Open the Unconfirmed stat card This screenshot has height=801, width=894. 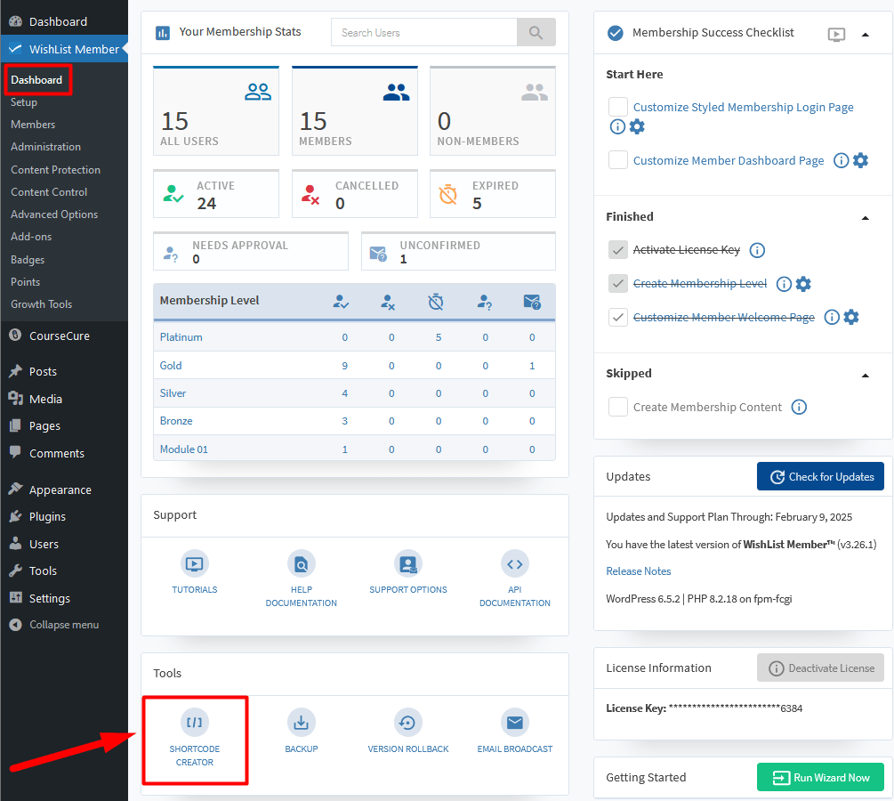(x=458, y=252)
